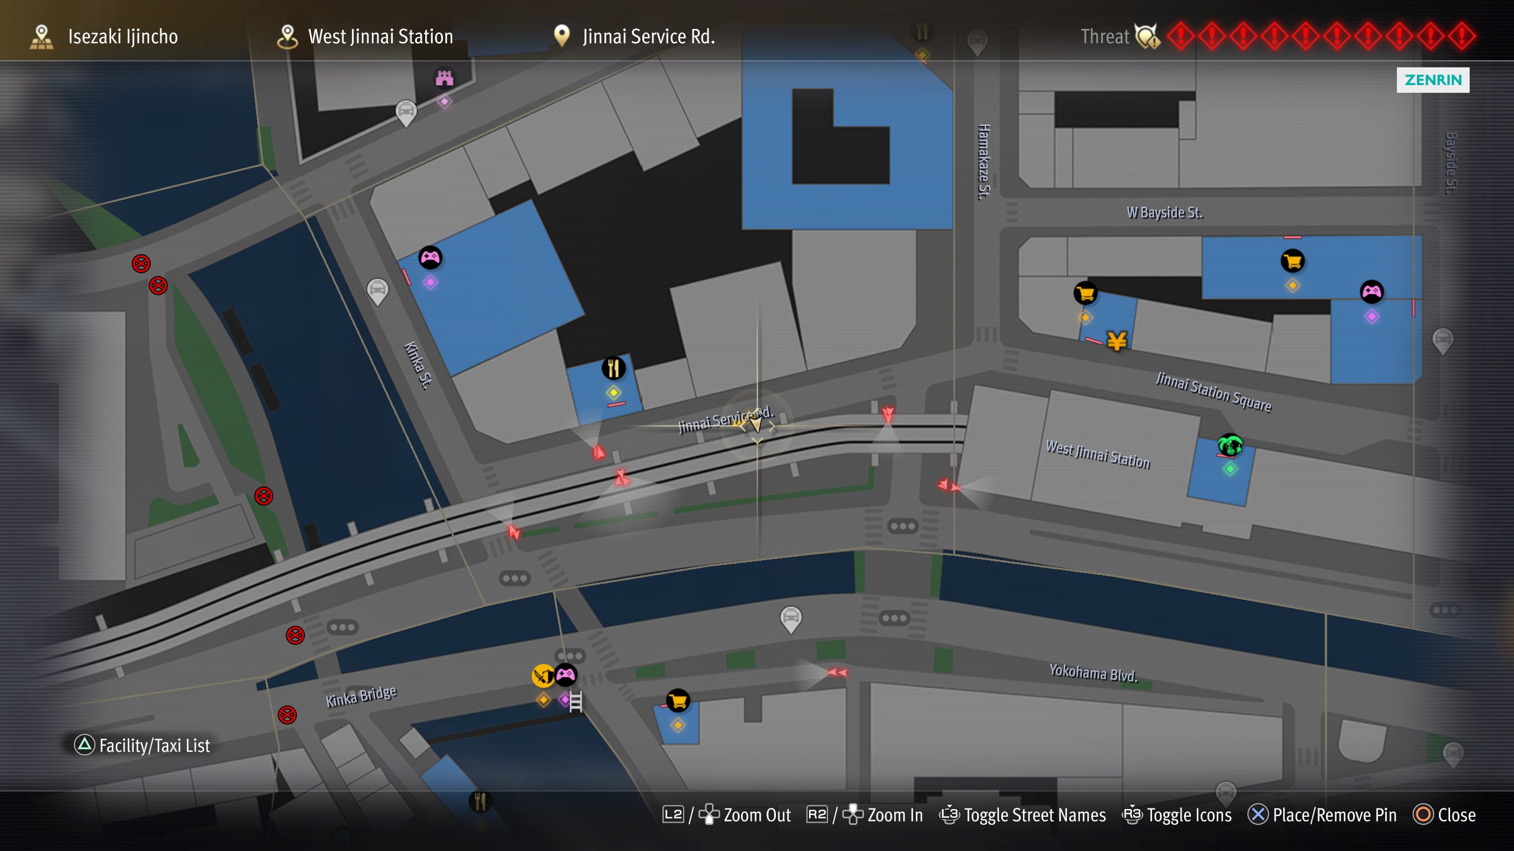Select the shop cart icon below Yokohama Blvd.
1514x851 pixels.
coord(678,701)
